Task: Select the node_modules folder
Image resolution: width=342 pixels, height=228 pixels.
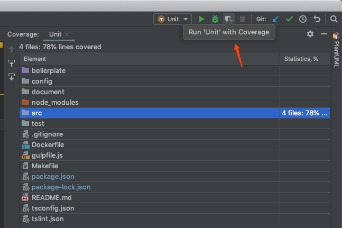Action: 55,102
